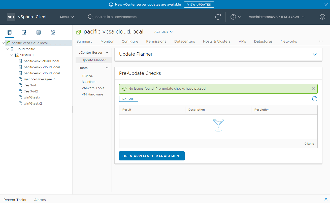
Task: Click the vm logo in header
Action: pos(11,17)
